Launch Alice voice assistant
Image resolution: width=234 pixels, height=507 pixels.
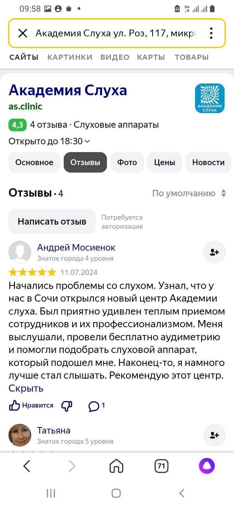(207, 466)
